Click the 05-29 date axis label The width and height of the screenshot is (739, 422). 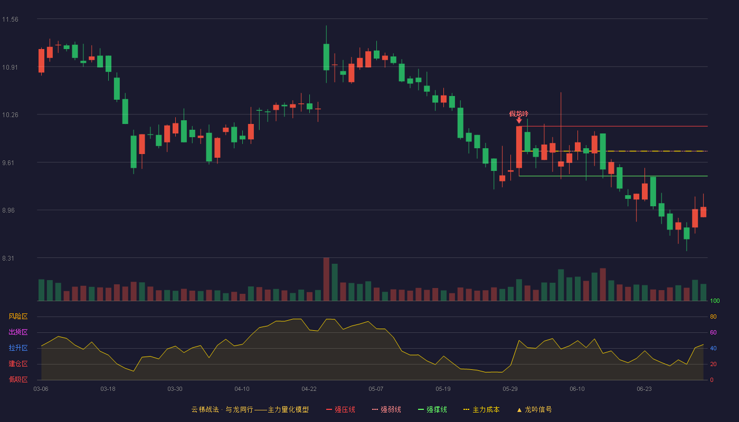[x=510, y=389]
